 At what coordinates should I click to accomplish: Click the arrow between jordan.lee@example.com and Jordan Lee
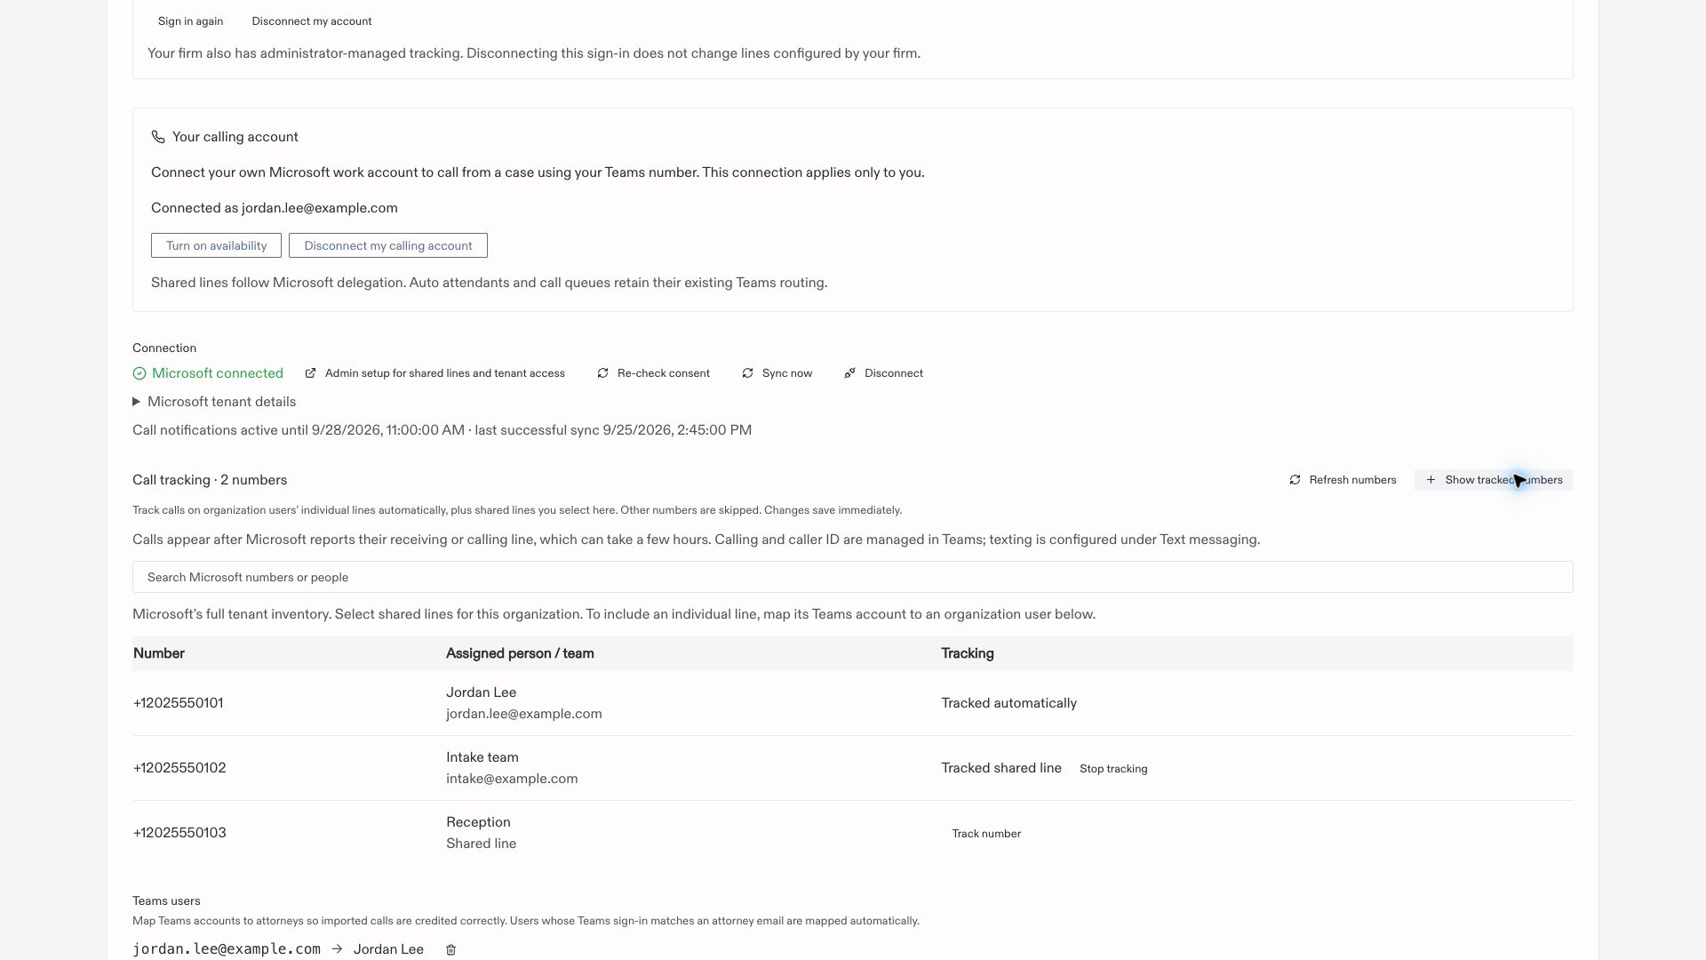point(337,949)
